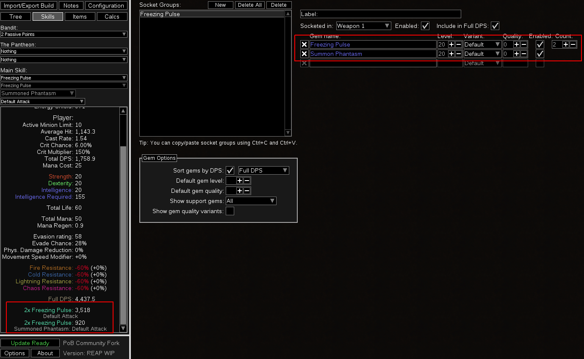Screen dimensions: 584x359
Task: Open the Variant dropdown for Freezing Pulse
Action: (x=482, y=44)
